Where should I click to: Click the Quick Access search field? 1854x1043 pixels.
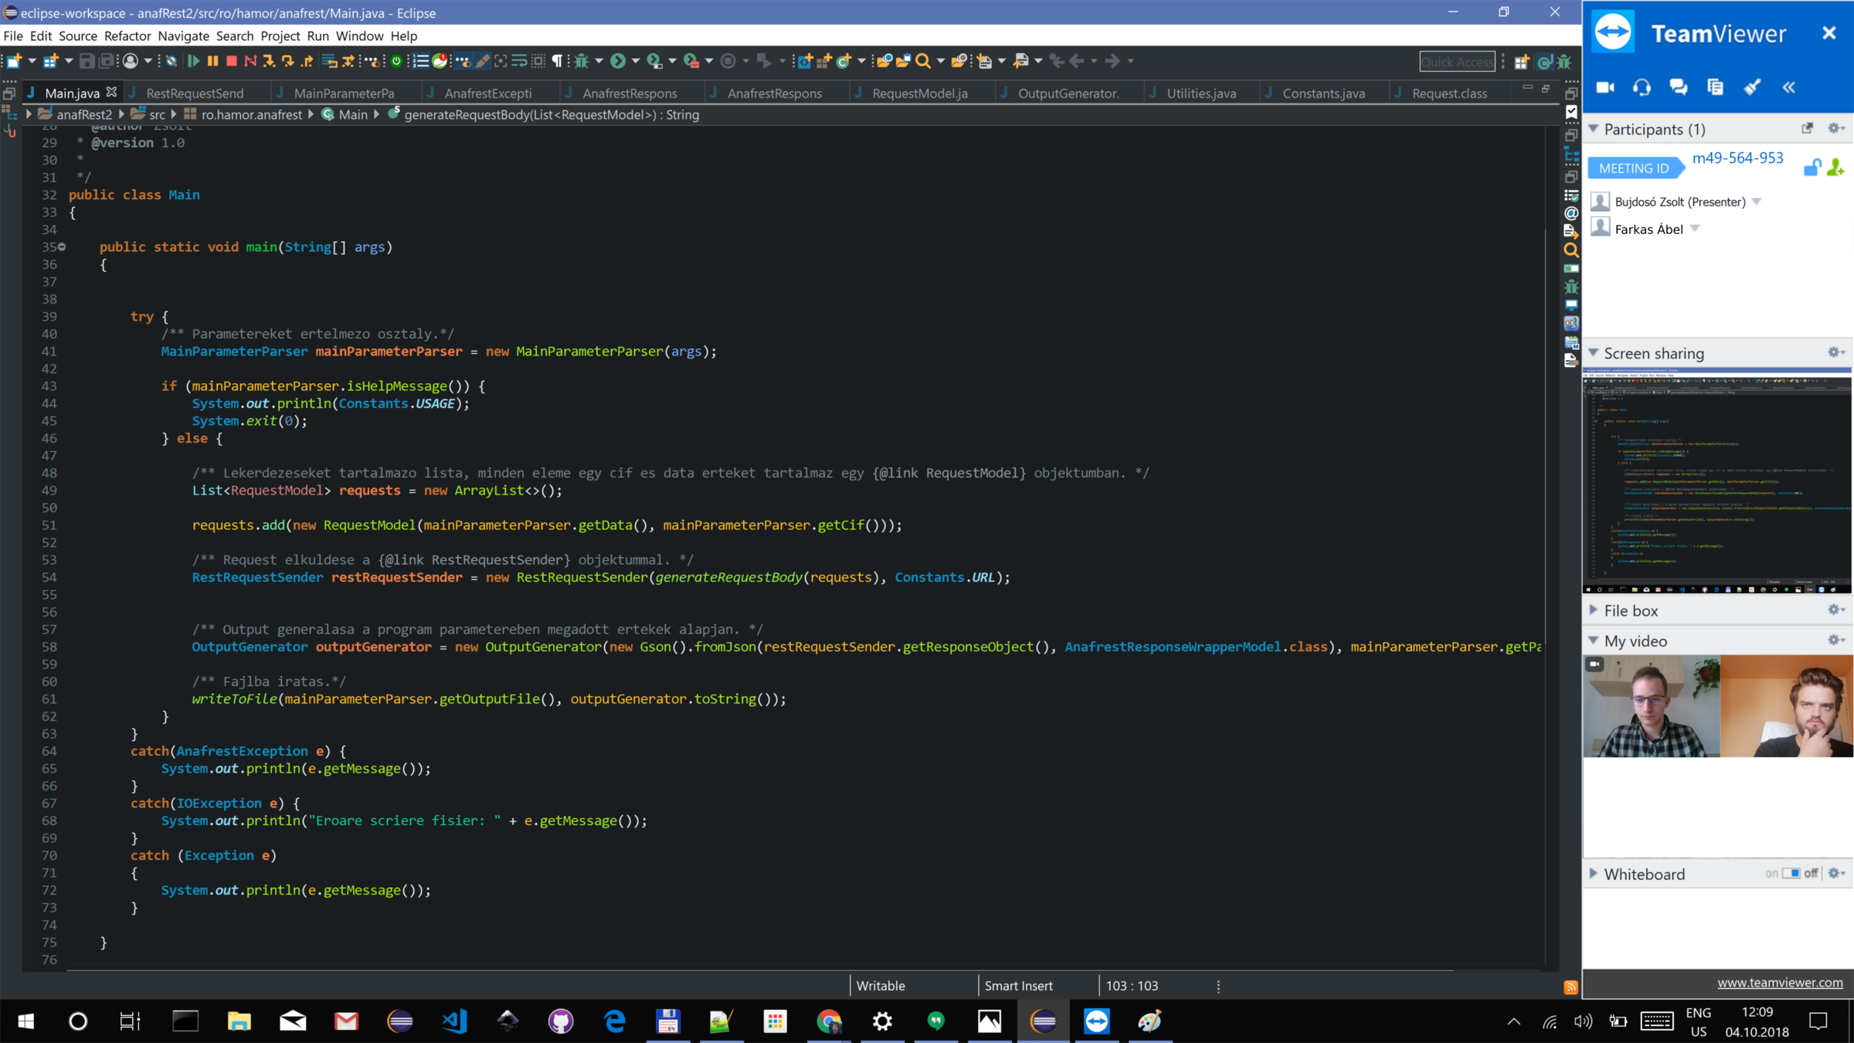[x=1456, y=62]
